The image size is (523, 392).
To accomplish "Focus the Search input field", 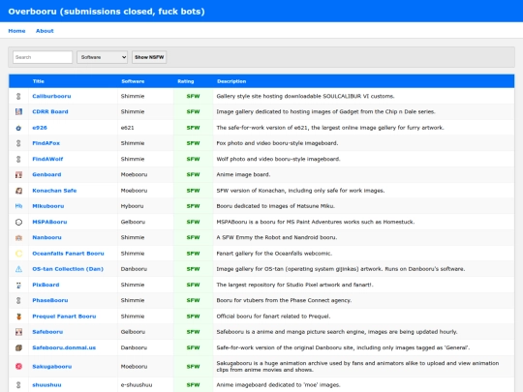I will tap(43, 57).
